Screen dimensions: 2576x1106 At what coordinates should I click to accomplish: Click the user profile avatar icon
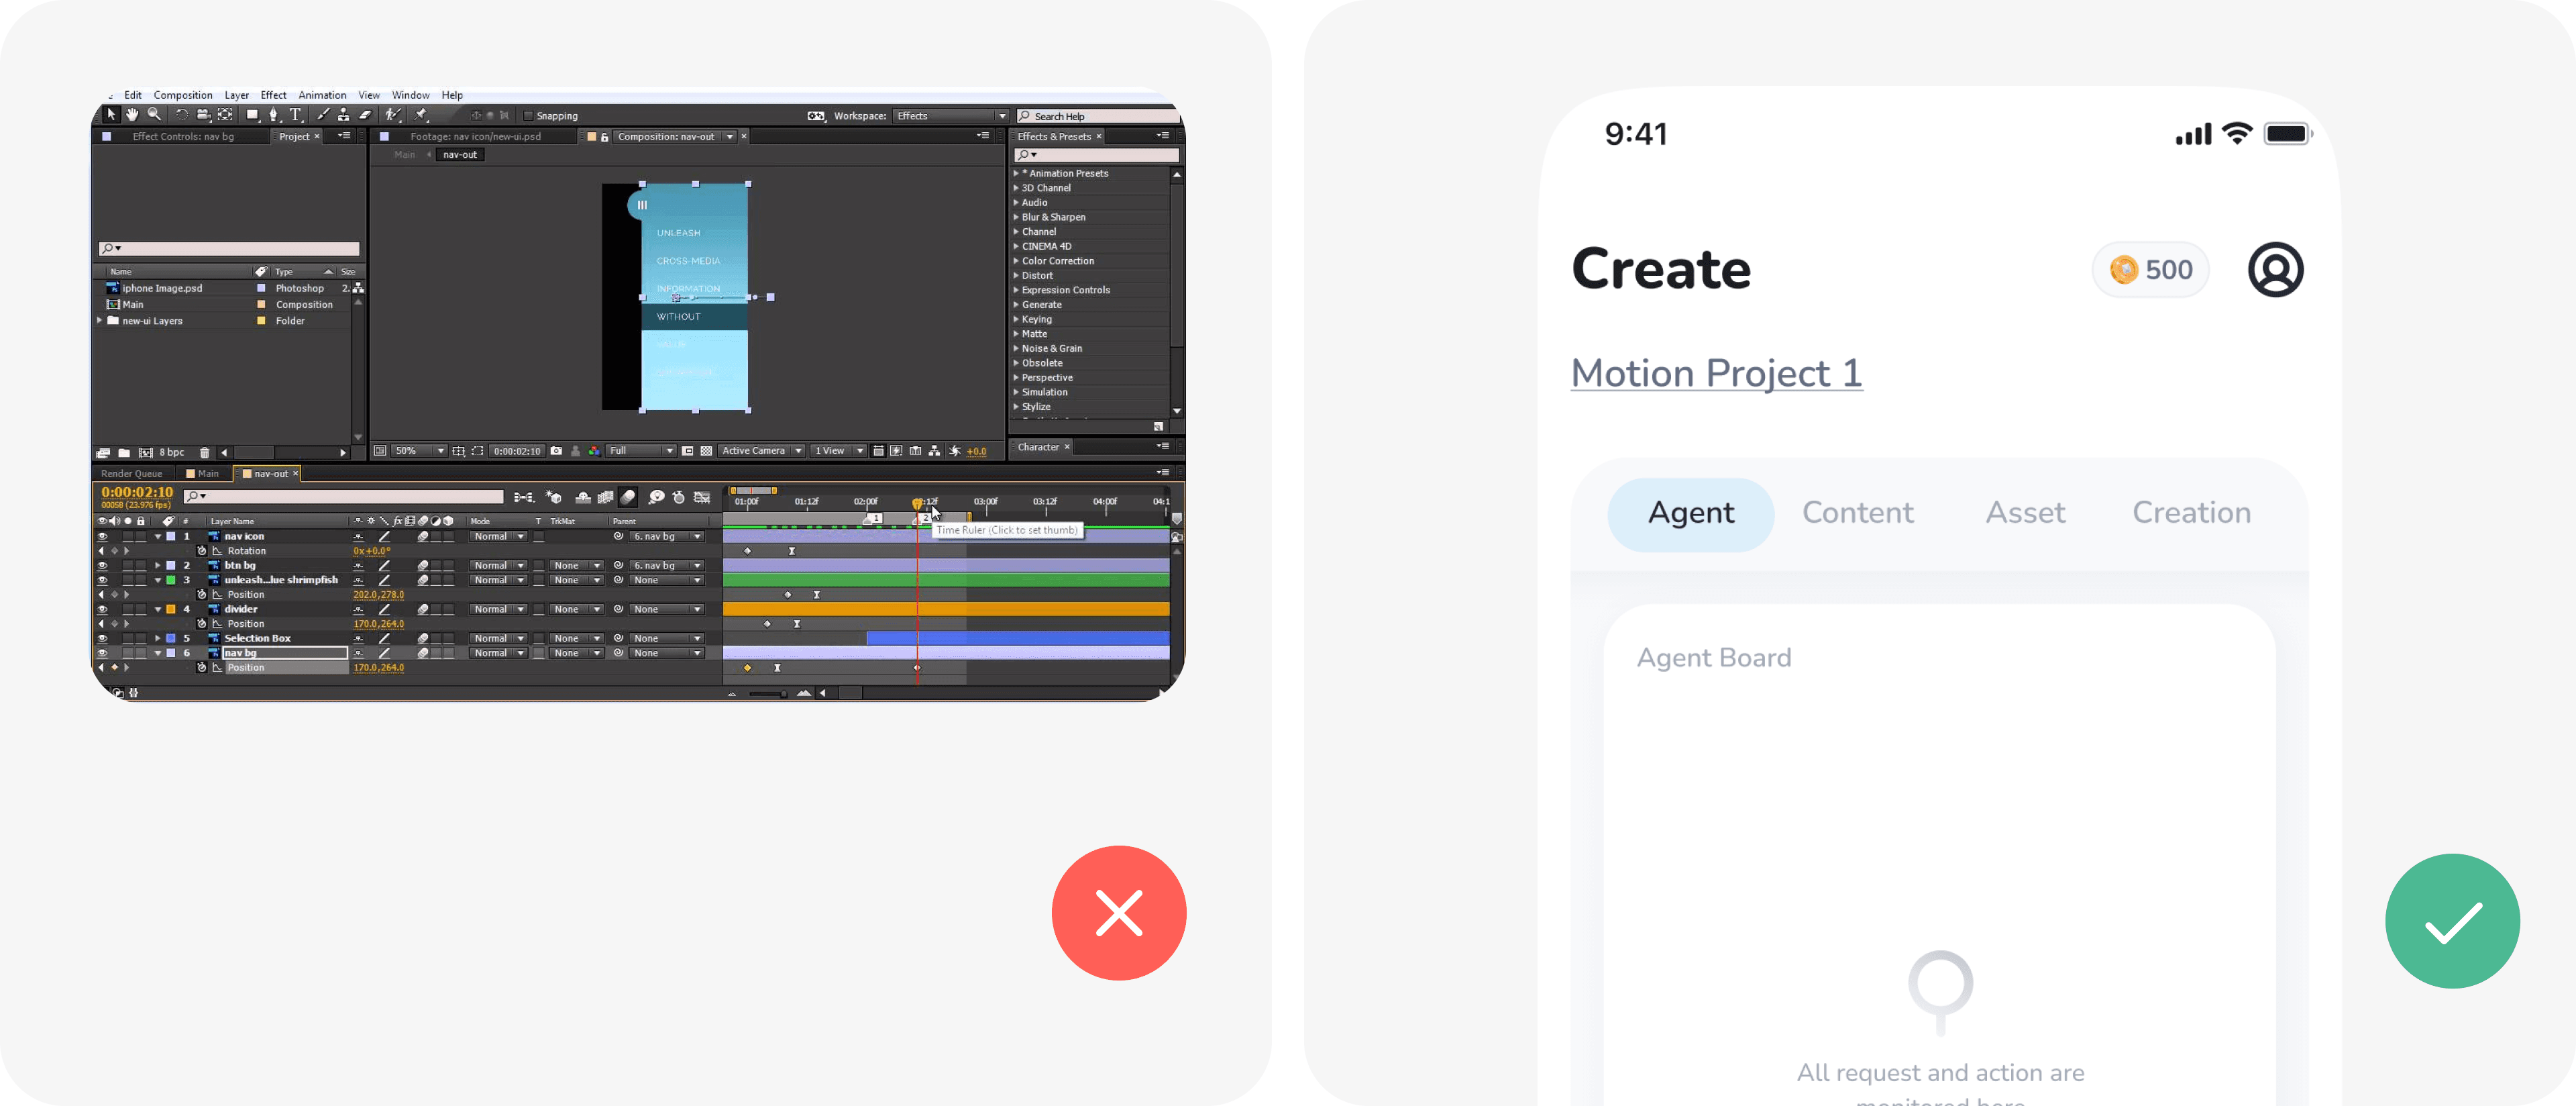tap(2275, 270)
